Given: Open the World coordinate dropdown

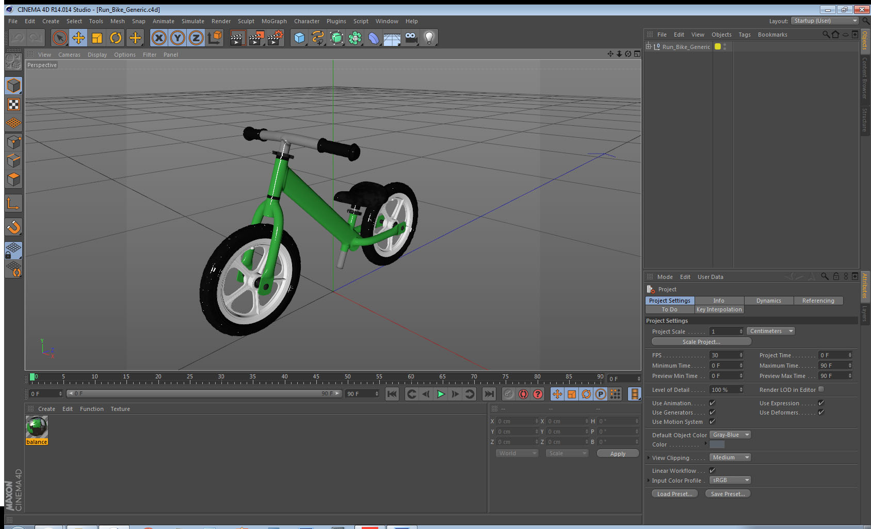Looking at the screenshot, I should (517, 453).
